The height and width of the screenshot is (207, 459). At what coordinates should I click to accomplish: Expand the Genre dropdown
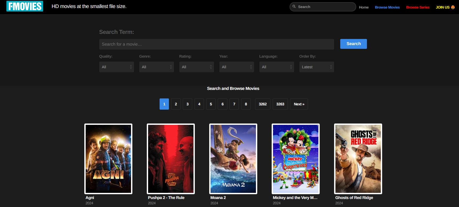coord(156,67)
